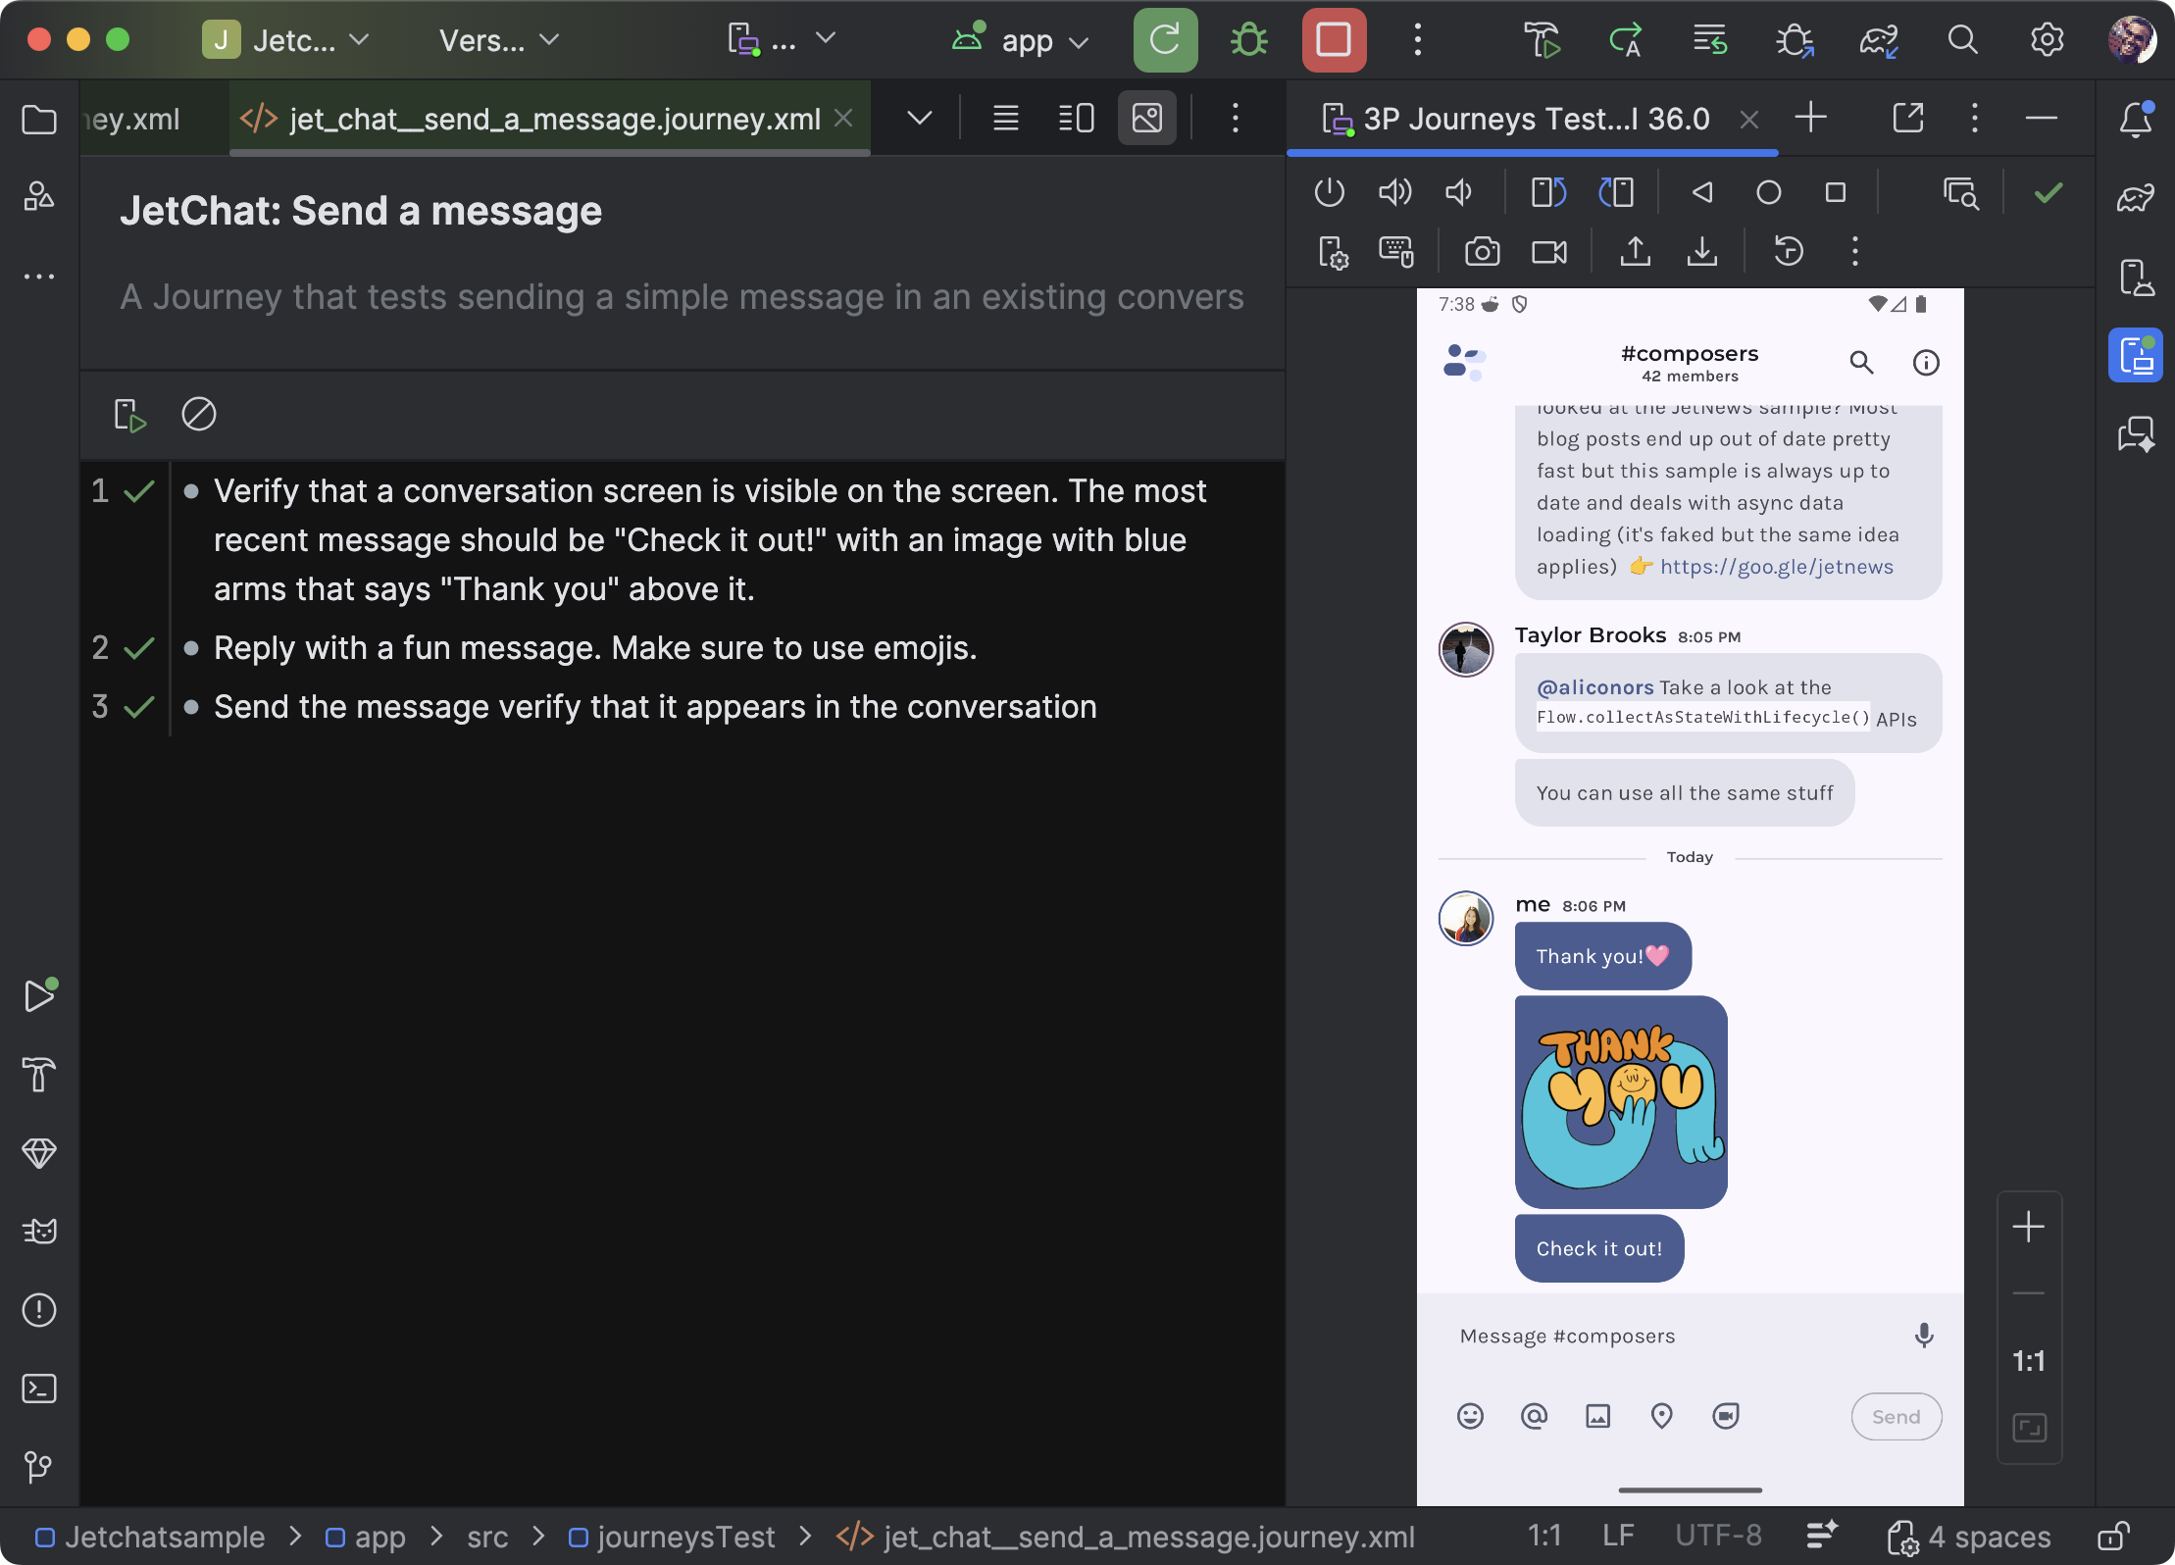Viewport: 2175px width, 1565px height.
Task: Switch to Split editor view
Action: (x=1075, y=118)
